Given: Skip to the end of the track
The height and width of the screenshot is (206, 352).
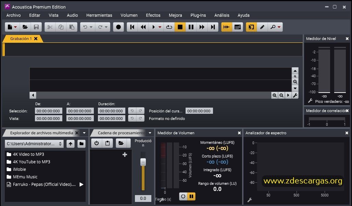Looking at the screenshot, I should coord(213,27).
